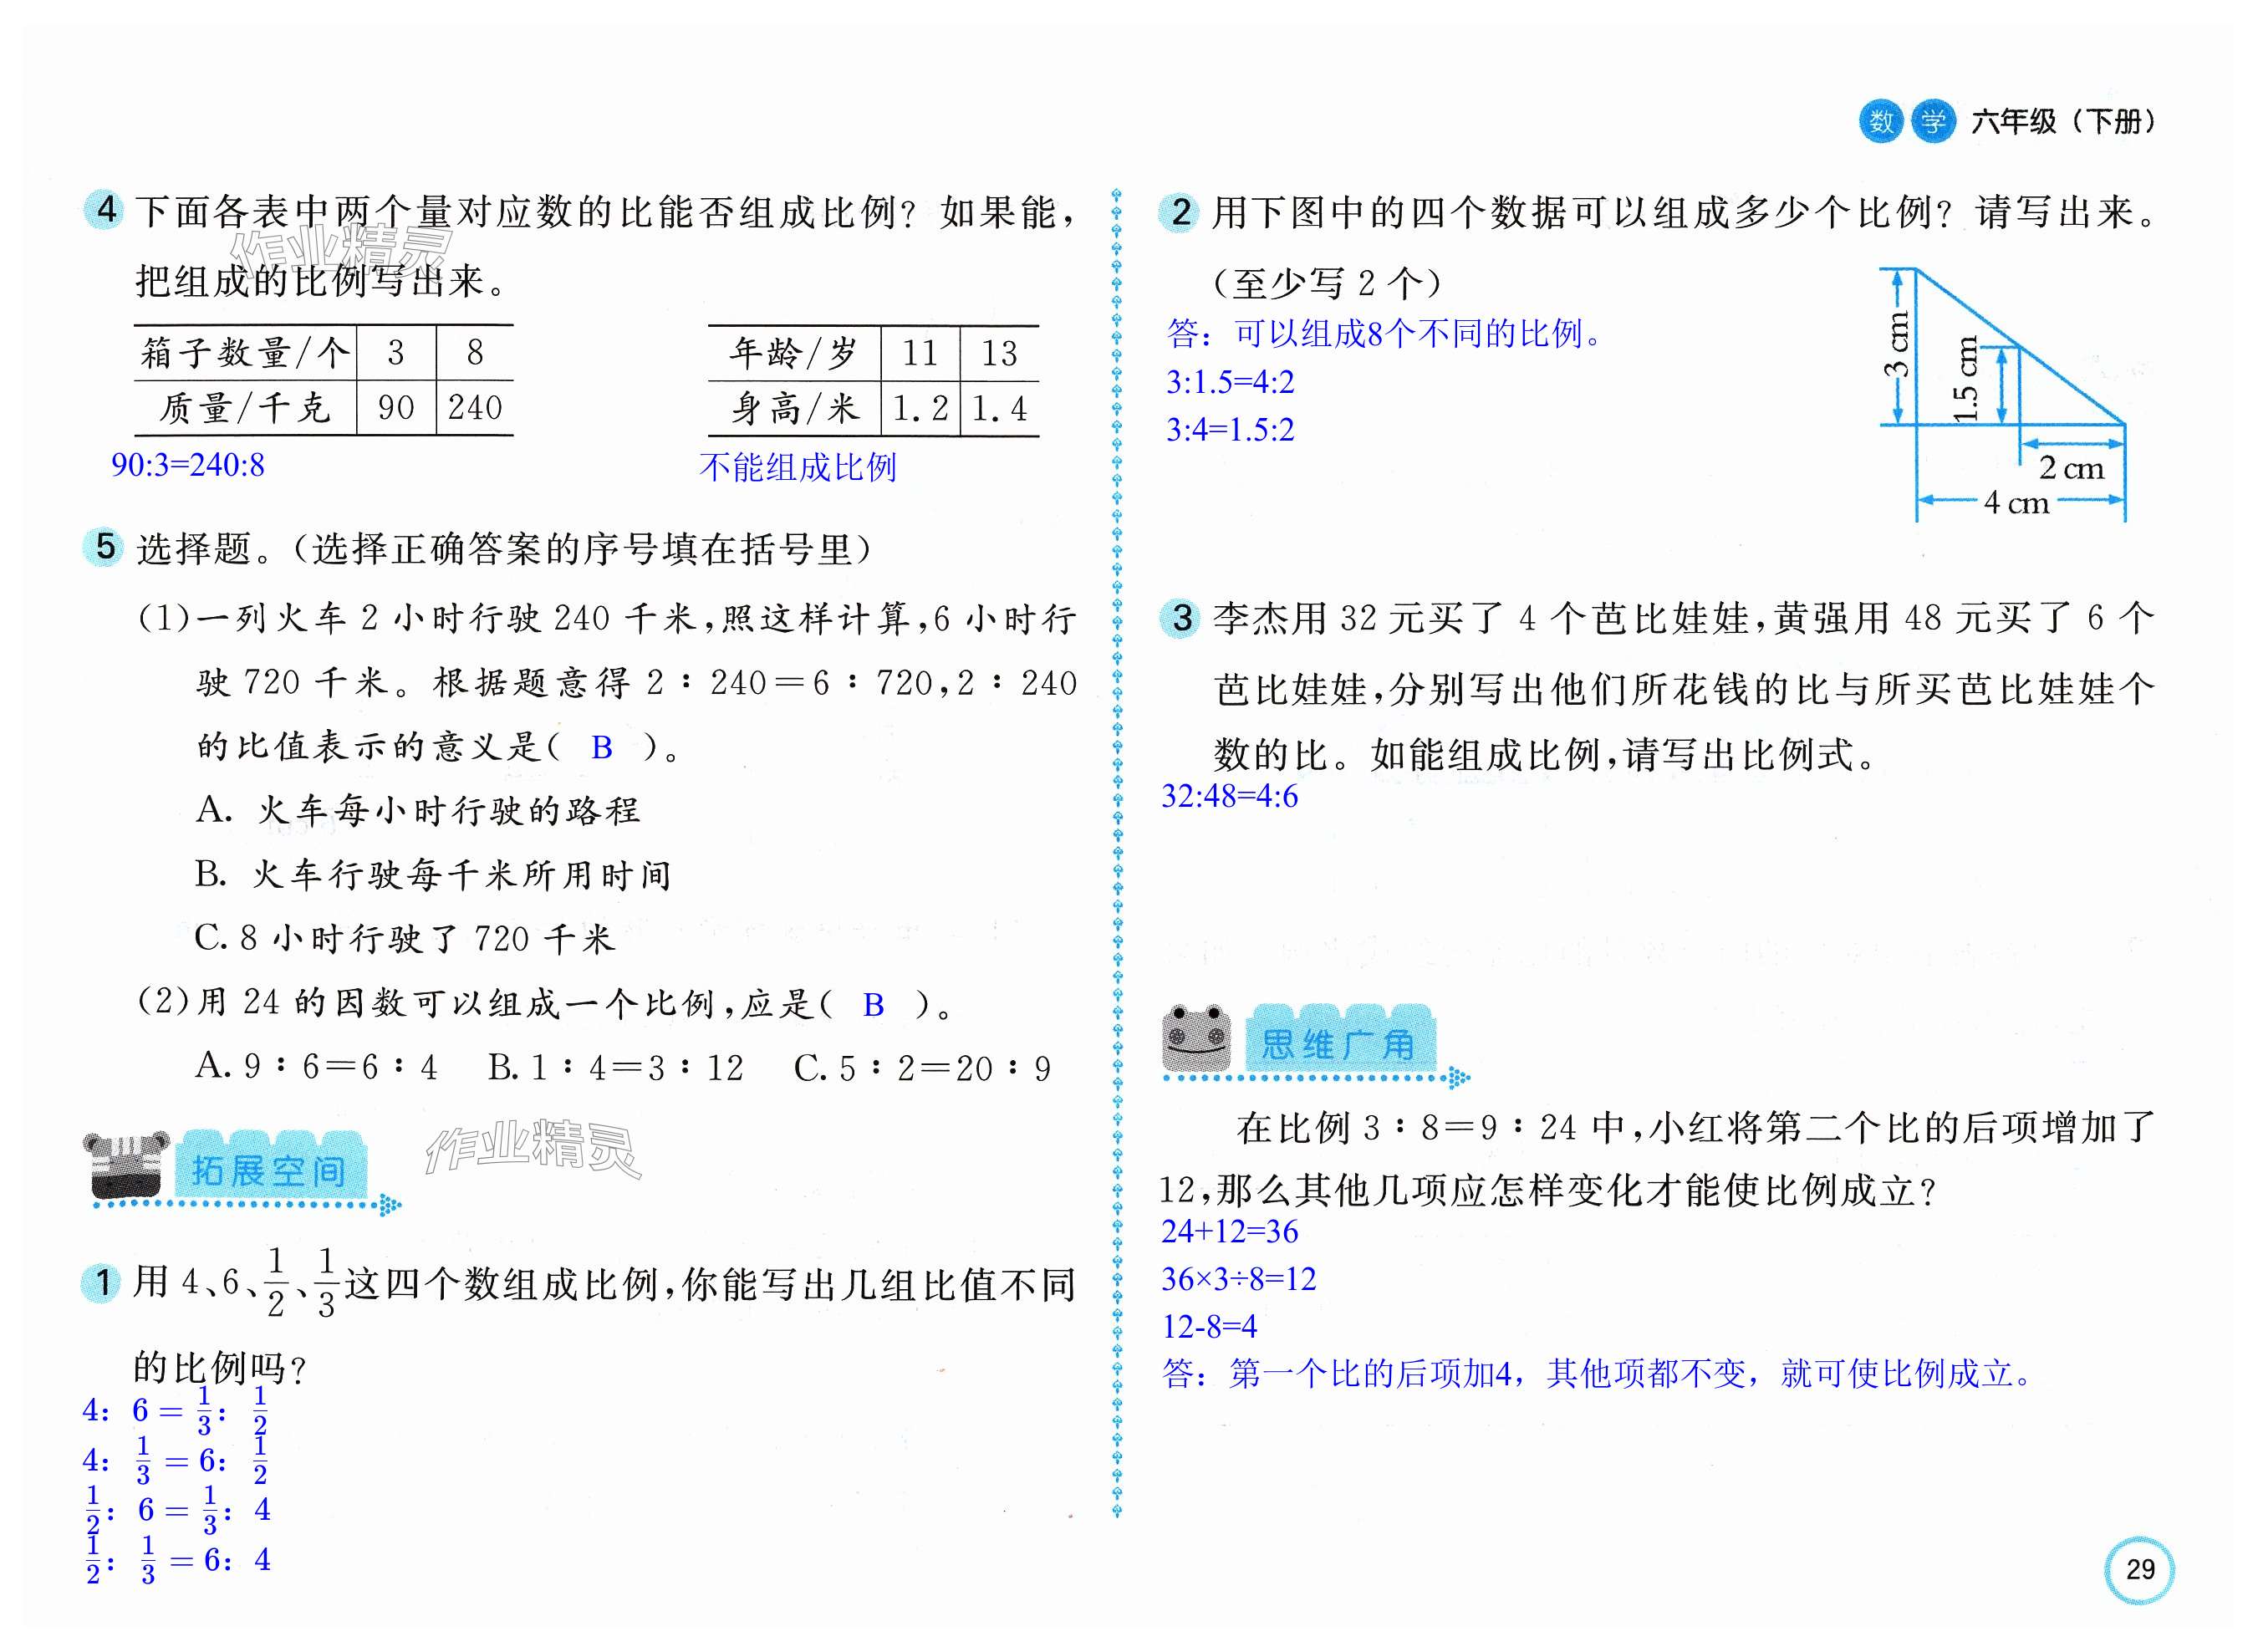
Task: Click option B. 1∶4=3∶12
Action: tap(616, 1068)
